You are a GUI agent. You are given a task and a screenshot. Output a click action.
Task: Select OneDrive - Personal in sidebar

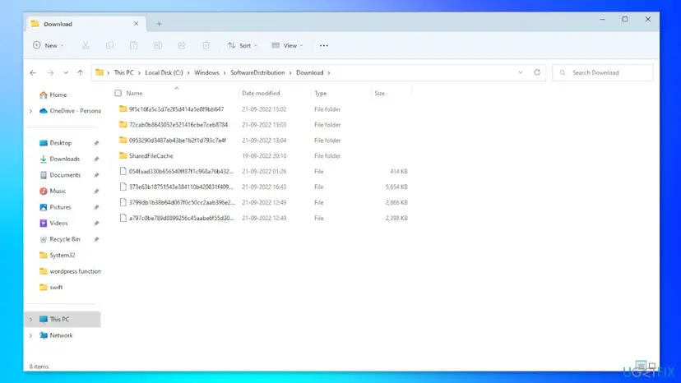click(x=70, y=111)
